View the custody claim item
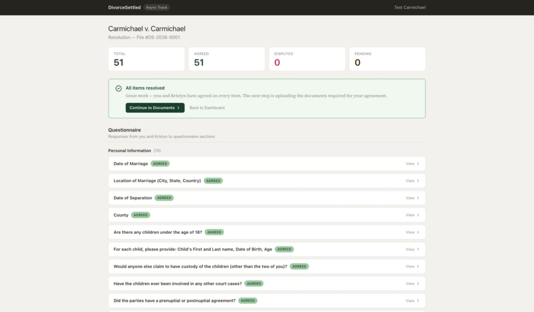Viewport: 534px width, 312px height. (x=410, y=267)
